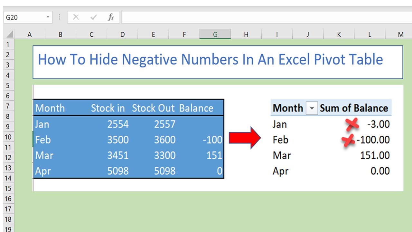Select the Stock in value 2554

(118, 124)
